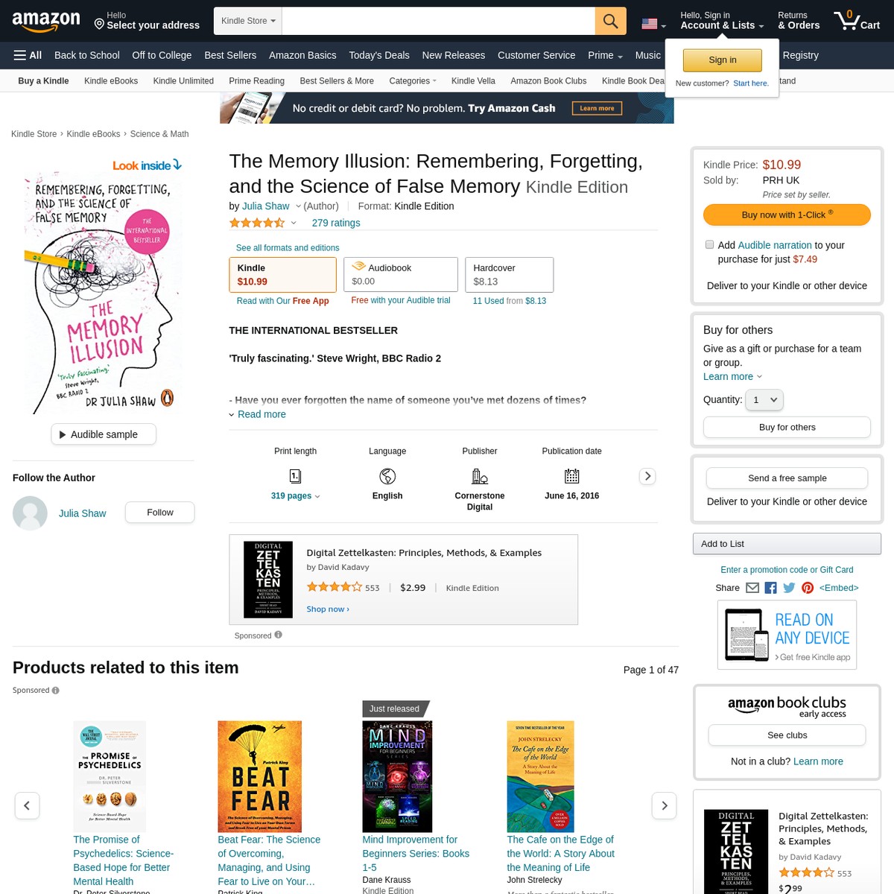
Task: Show next related products carousel arrow
Action: [665, 805]
